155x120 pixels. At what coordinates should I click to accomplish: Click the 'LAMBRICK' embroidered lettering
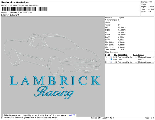[x=55, y=81]
